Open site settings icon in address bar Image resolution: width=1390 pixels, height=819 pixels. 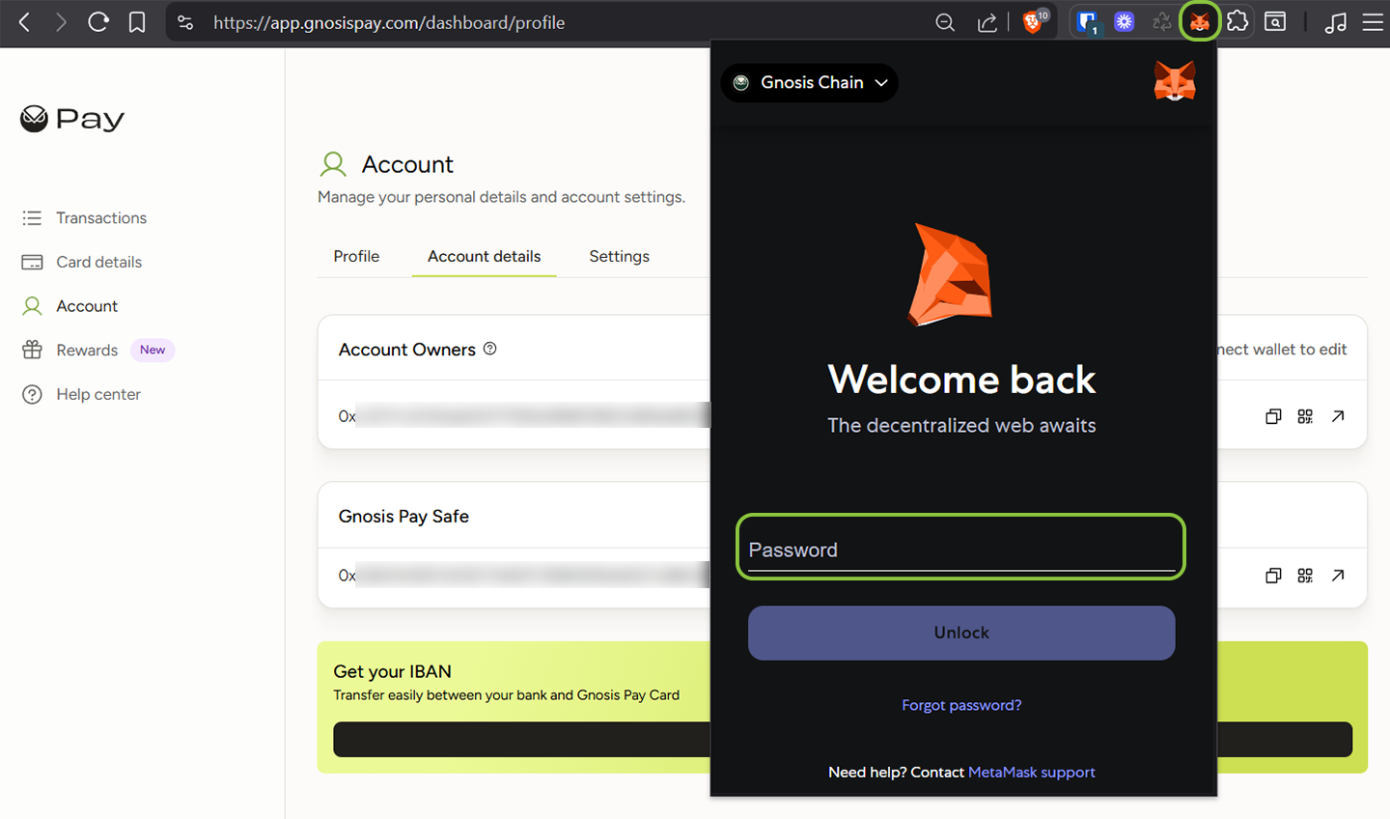click(185, 22)
